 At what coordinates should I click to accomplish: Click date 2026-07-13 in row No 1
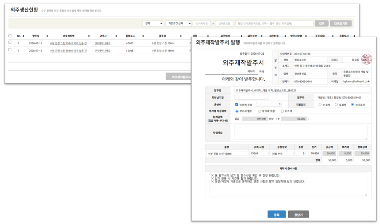pyautogui.click(x=35, y=51)
